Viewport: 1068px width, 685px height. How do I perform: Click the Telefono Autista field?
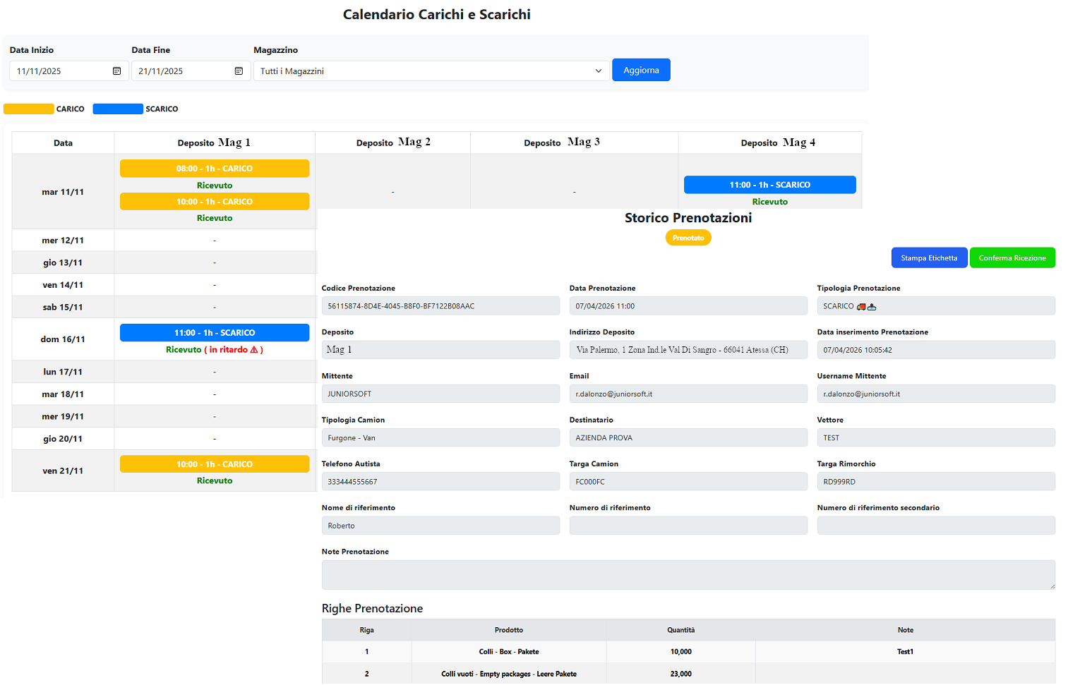click(x=440, y=482)
